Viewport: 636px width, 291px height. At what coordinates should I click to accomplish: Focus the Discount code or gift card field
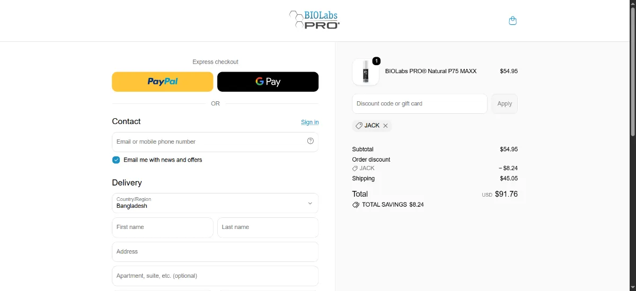419,104
